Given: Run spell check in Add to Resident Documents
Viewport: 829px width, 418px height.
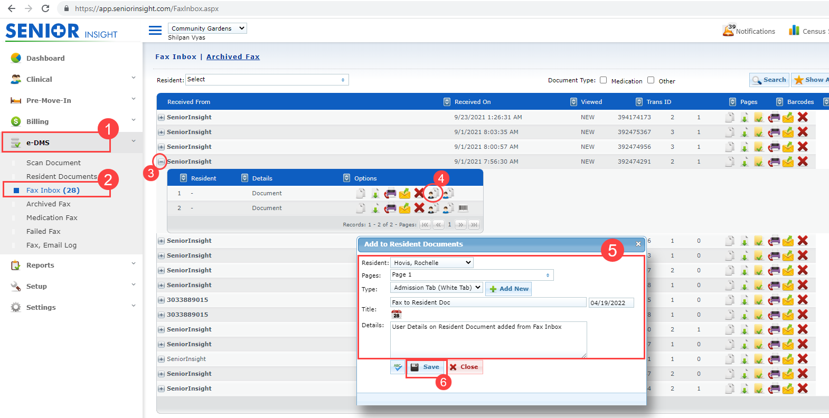Looking at the screenshot, I should click(398, 367).
